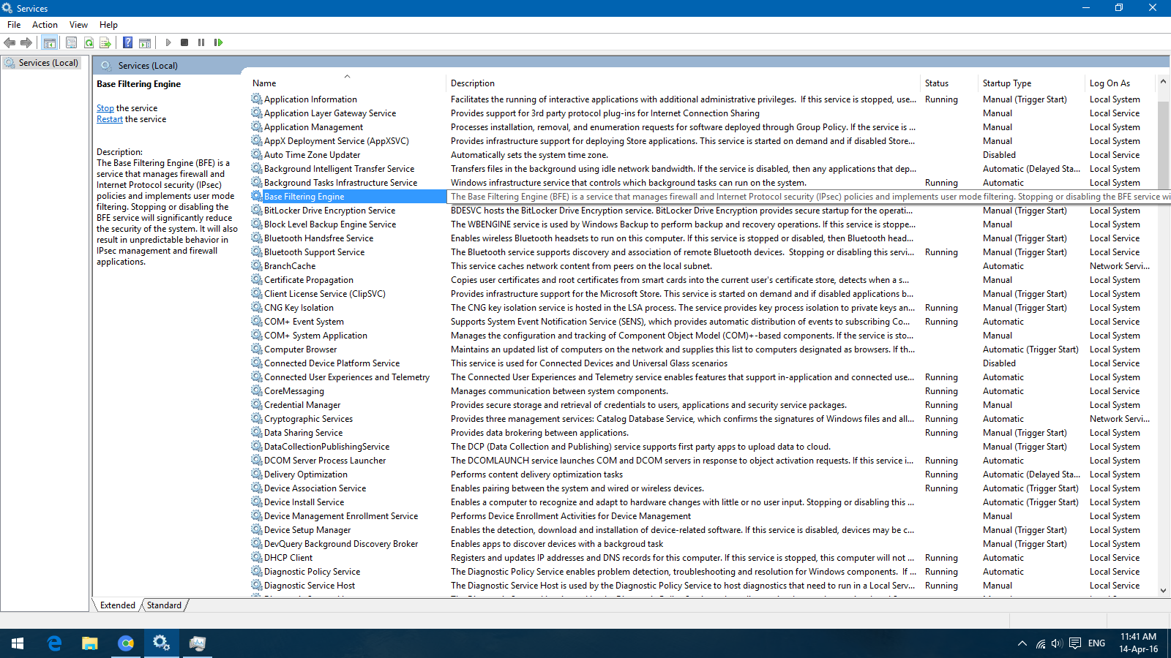This screenshot has width=1171, height=658.
Task: Click the Back arrow in toolbar
Action: [10, 42]
